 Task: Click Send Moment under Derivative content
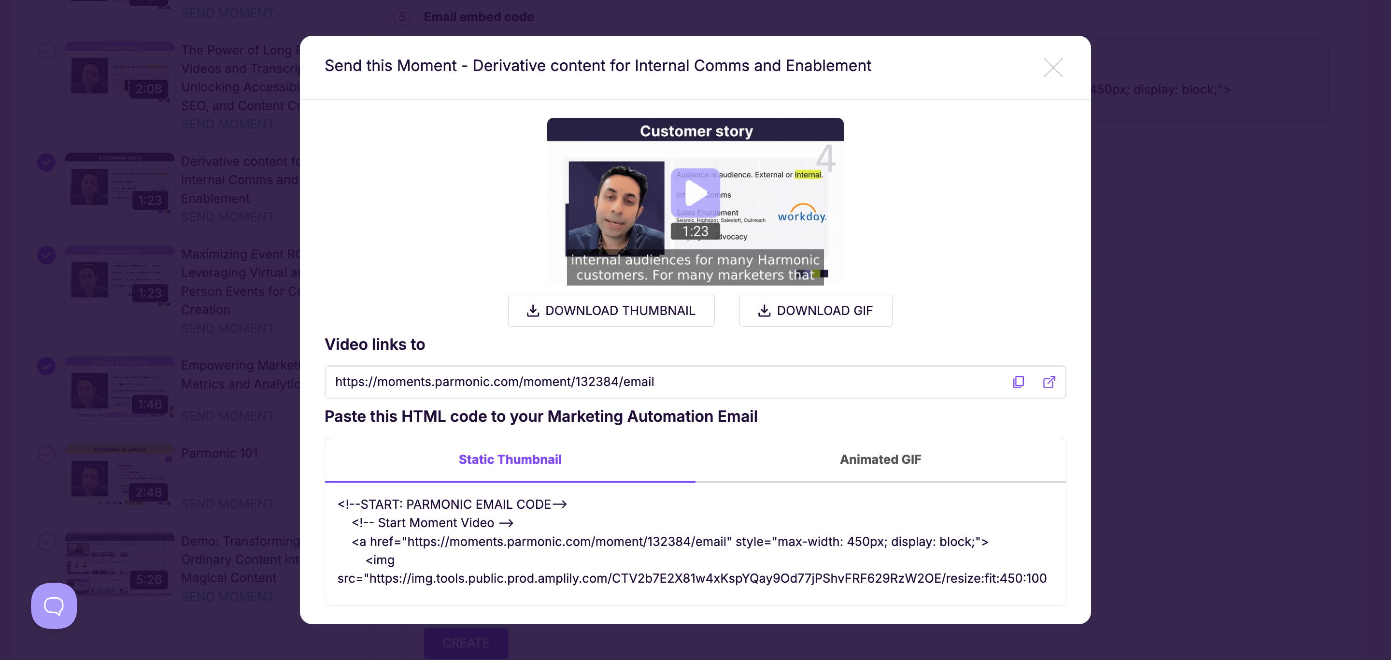(x=227, y=217)
